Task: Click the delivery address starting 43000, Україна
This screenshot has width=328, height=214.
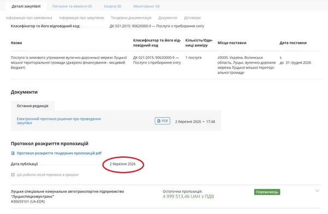Action: (247, 65)
